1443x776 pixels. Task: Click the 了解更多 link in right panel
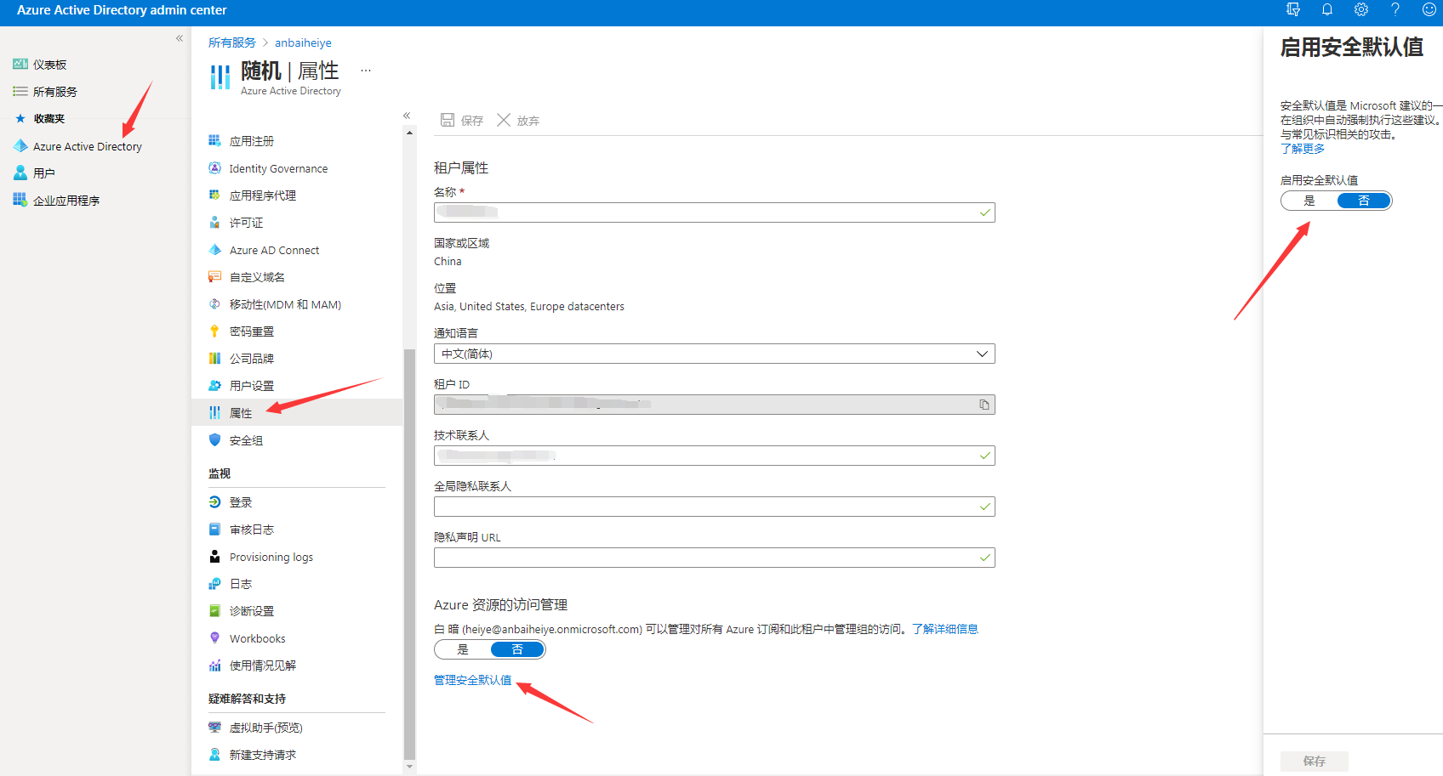(x=1303, y=149)
